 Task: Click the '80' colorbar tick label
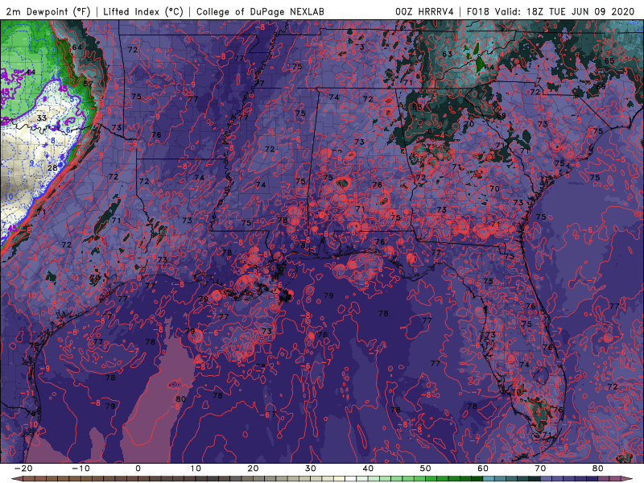click(598, 469)
